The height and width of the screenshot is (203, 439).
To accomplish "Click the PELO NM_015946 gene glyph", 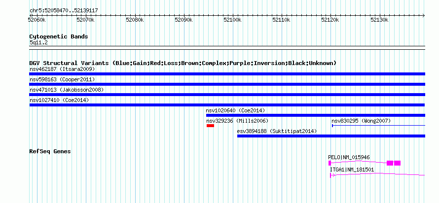I will tap(364, 163).
